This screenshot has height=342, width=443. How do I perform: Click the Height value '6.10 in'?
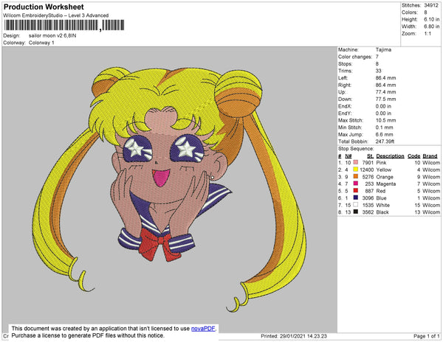431,19
